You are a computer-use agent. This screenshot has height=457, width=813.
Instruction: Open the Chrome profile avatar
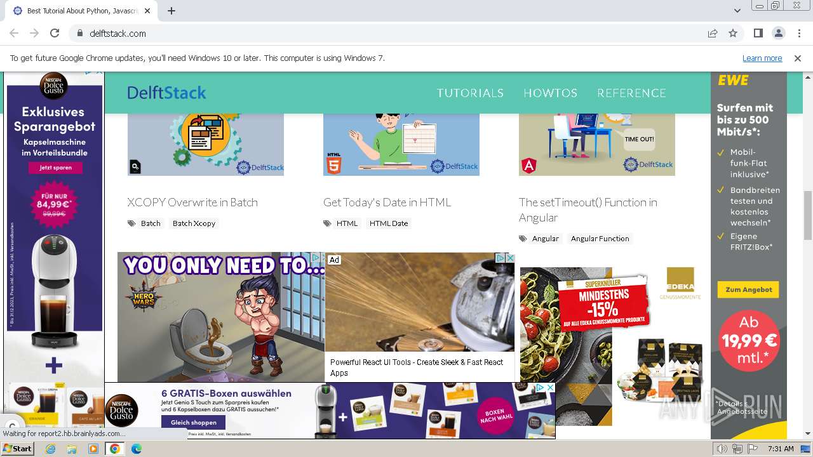778,33
